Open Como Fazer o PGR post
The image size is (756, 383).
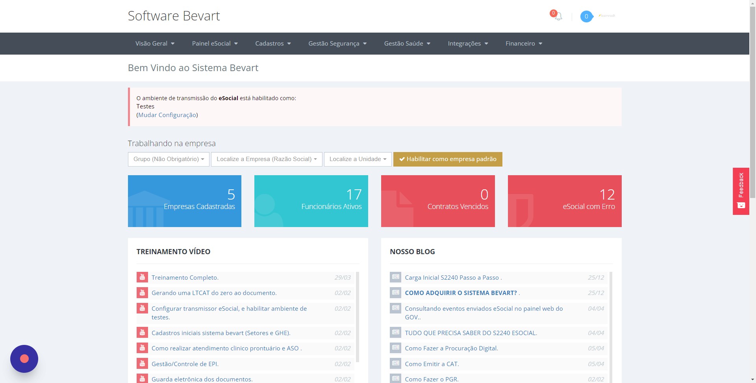pyautogui.click(x=432, y=379)
